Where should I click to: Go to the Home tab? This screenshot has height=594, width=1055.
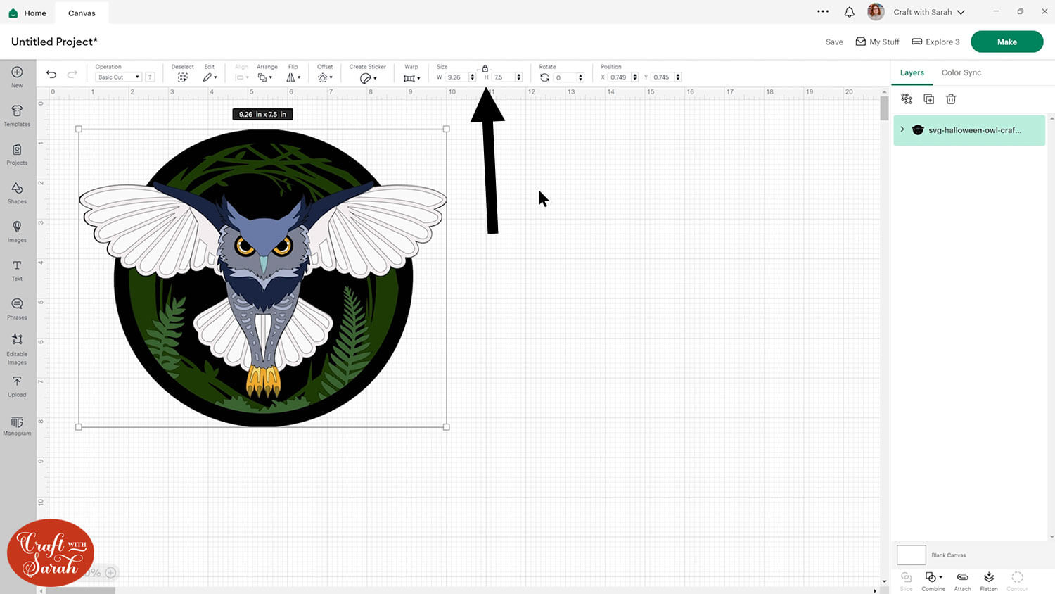pos(27,13)
